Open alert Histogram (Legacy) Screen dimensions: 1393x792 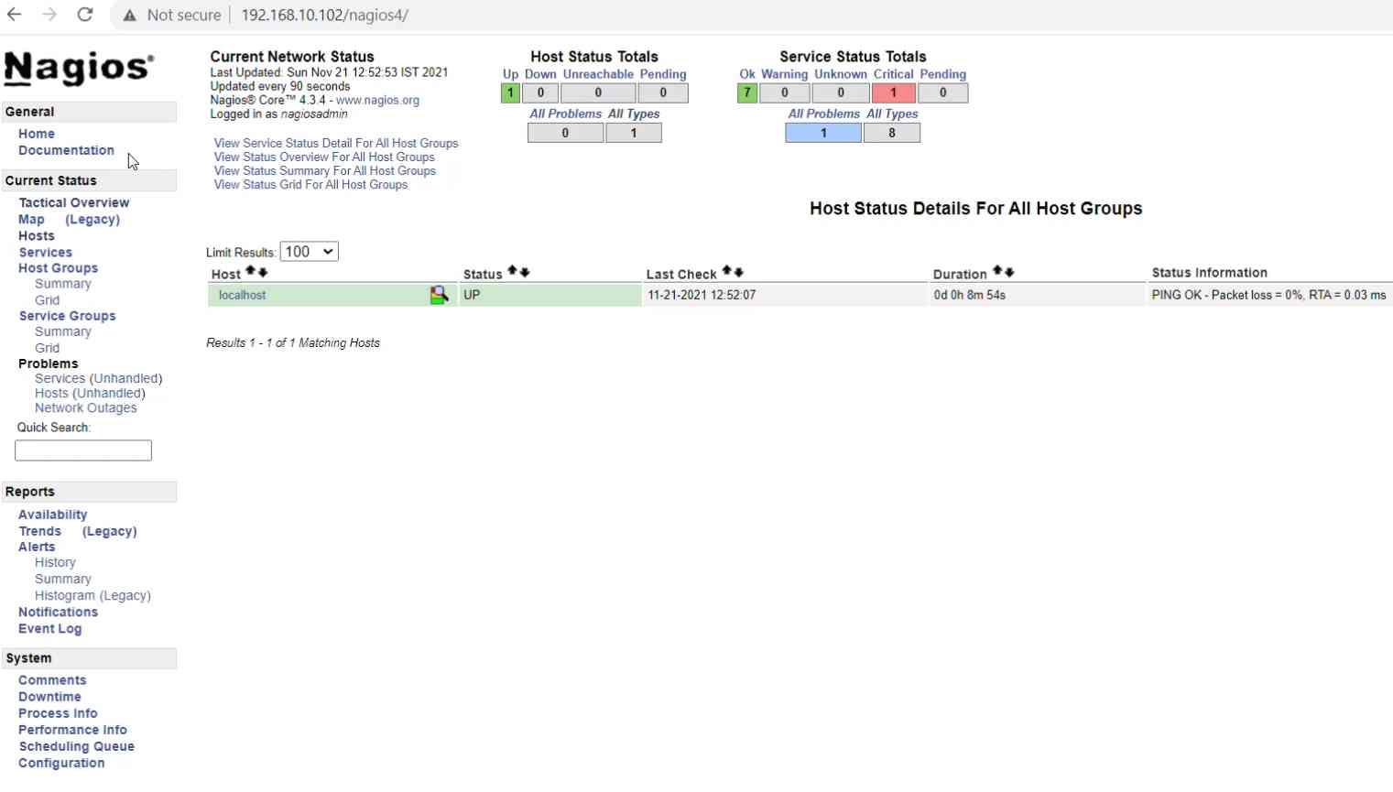click(93, 595)
